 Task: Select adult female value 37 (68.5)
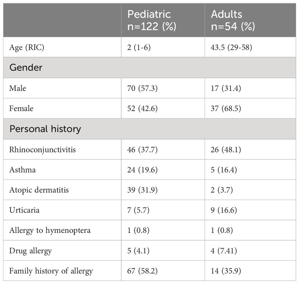226,109
